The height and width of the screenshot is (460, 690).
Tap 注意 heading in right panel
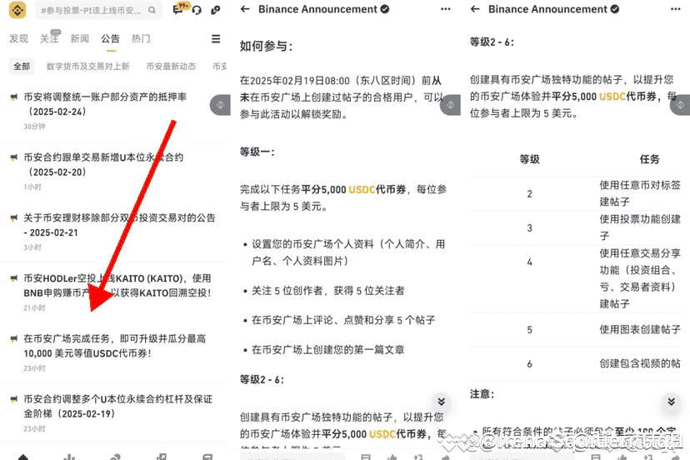coord(482,394)
